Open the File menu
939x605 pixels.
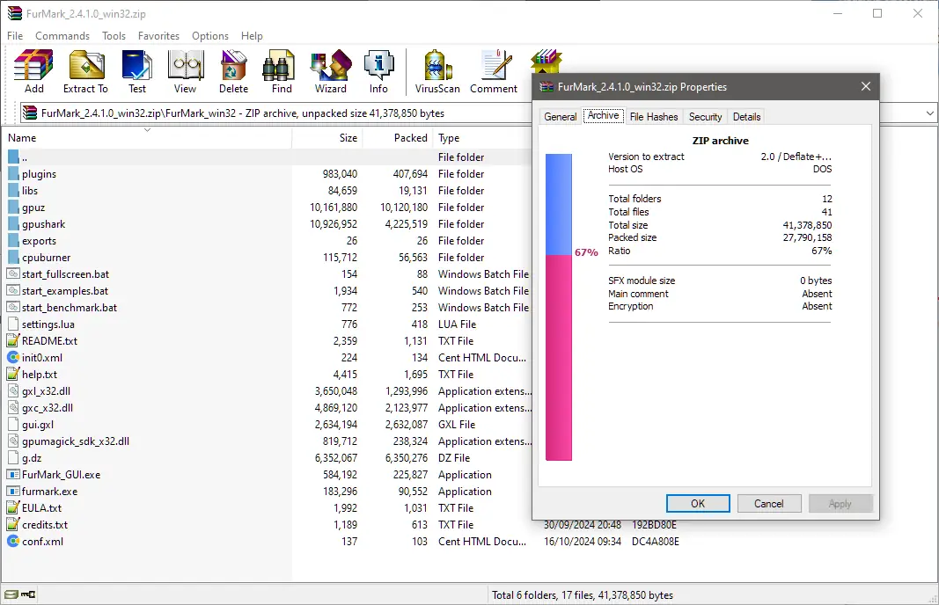[15, 36]
